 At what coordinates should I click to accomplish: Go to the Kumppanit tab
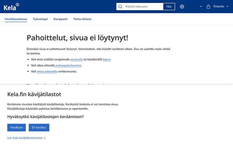pyautogui.click(x=60, y=19)
